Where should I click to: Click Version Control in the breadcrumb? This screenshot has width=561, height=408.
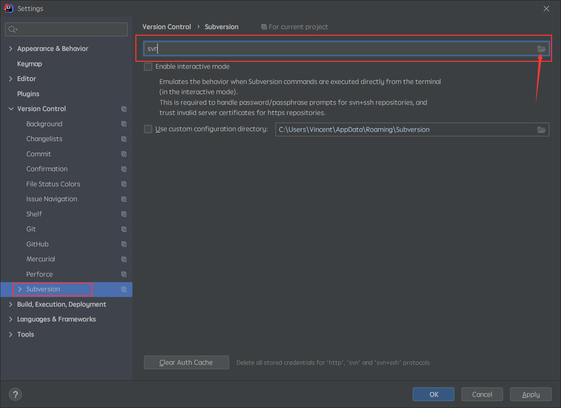[166, 27]
